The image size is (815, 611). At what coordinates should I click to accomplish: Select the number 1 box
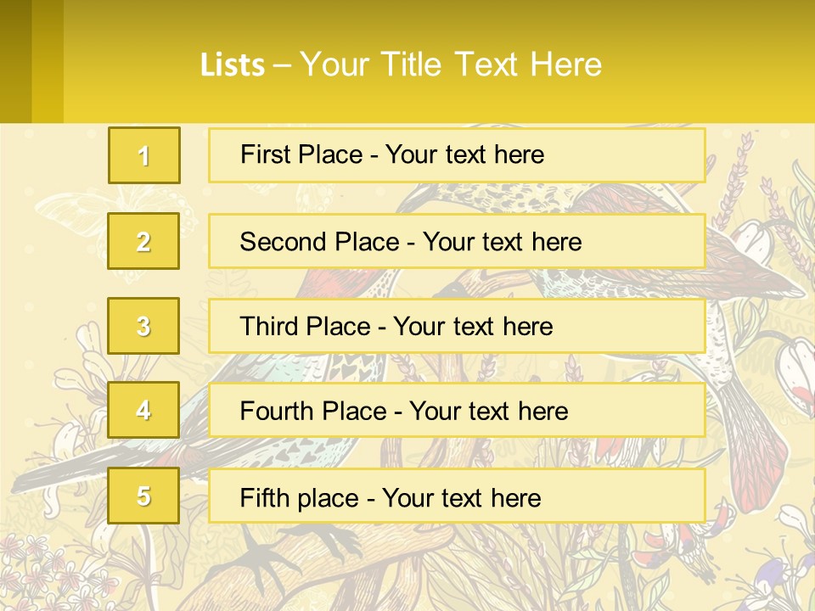tap(143, 155)
